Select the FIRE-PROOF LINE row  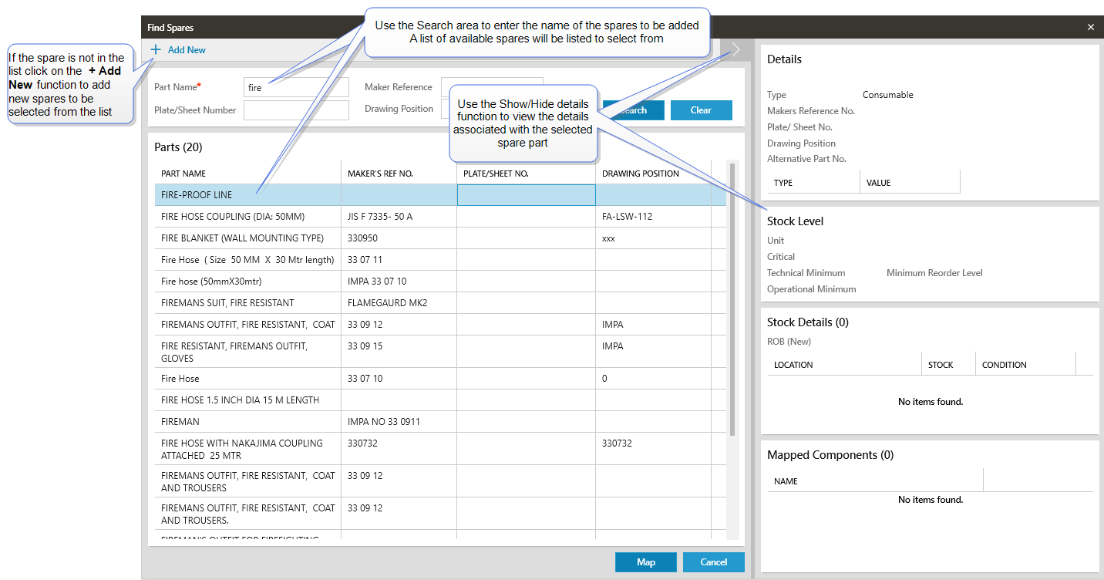[x=247, y=195]
